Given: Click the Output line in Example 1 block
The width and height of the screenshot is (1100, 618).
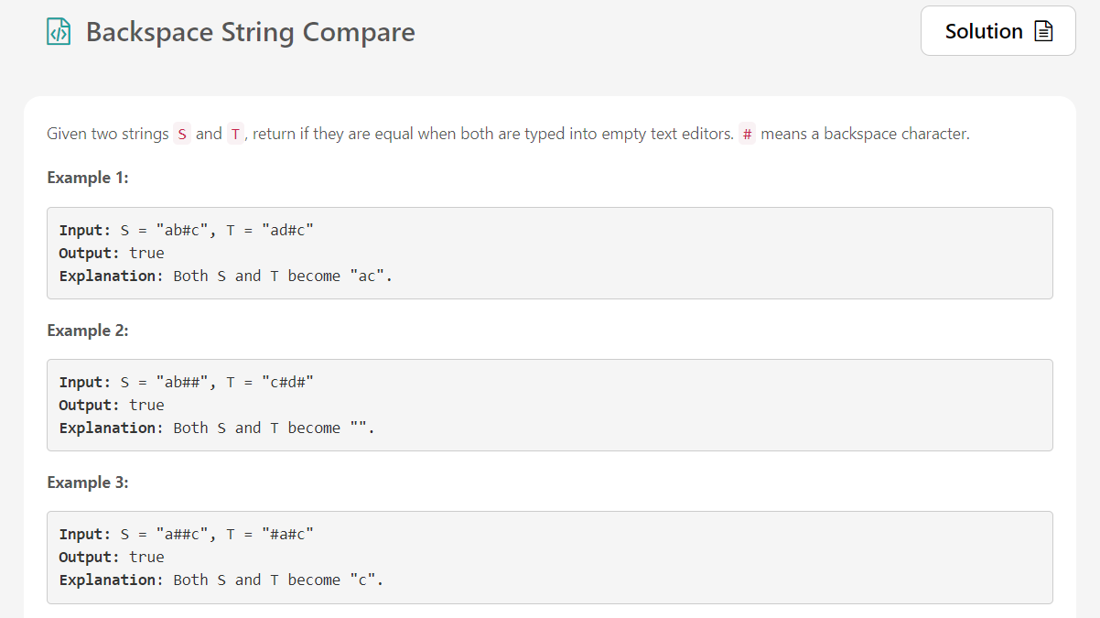Looking at the screenshot, I should tap(112, 253).
